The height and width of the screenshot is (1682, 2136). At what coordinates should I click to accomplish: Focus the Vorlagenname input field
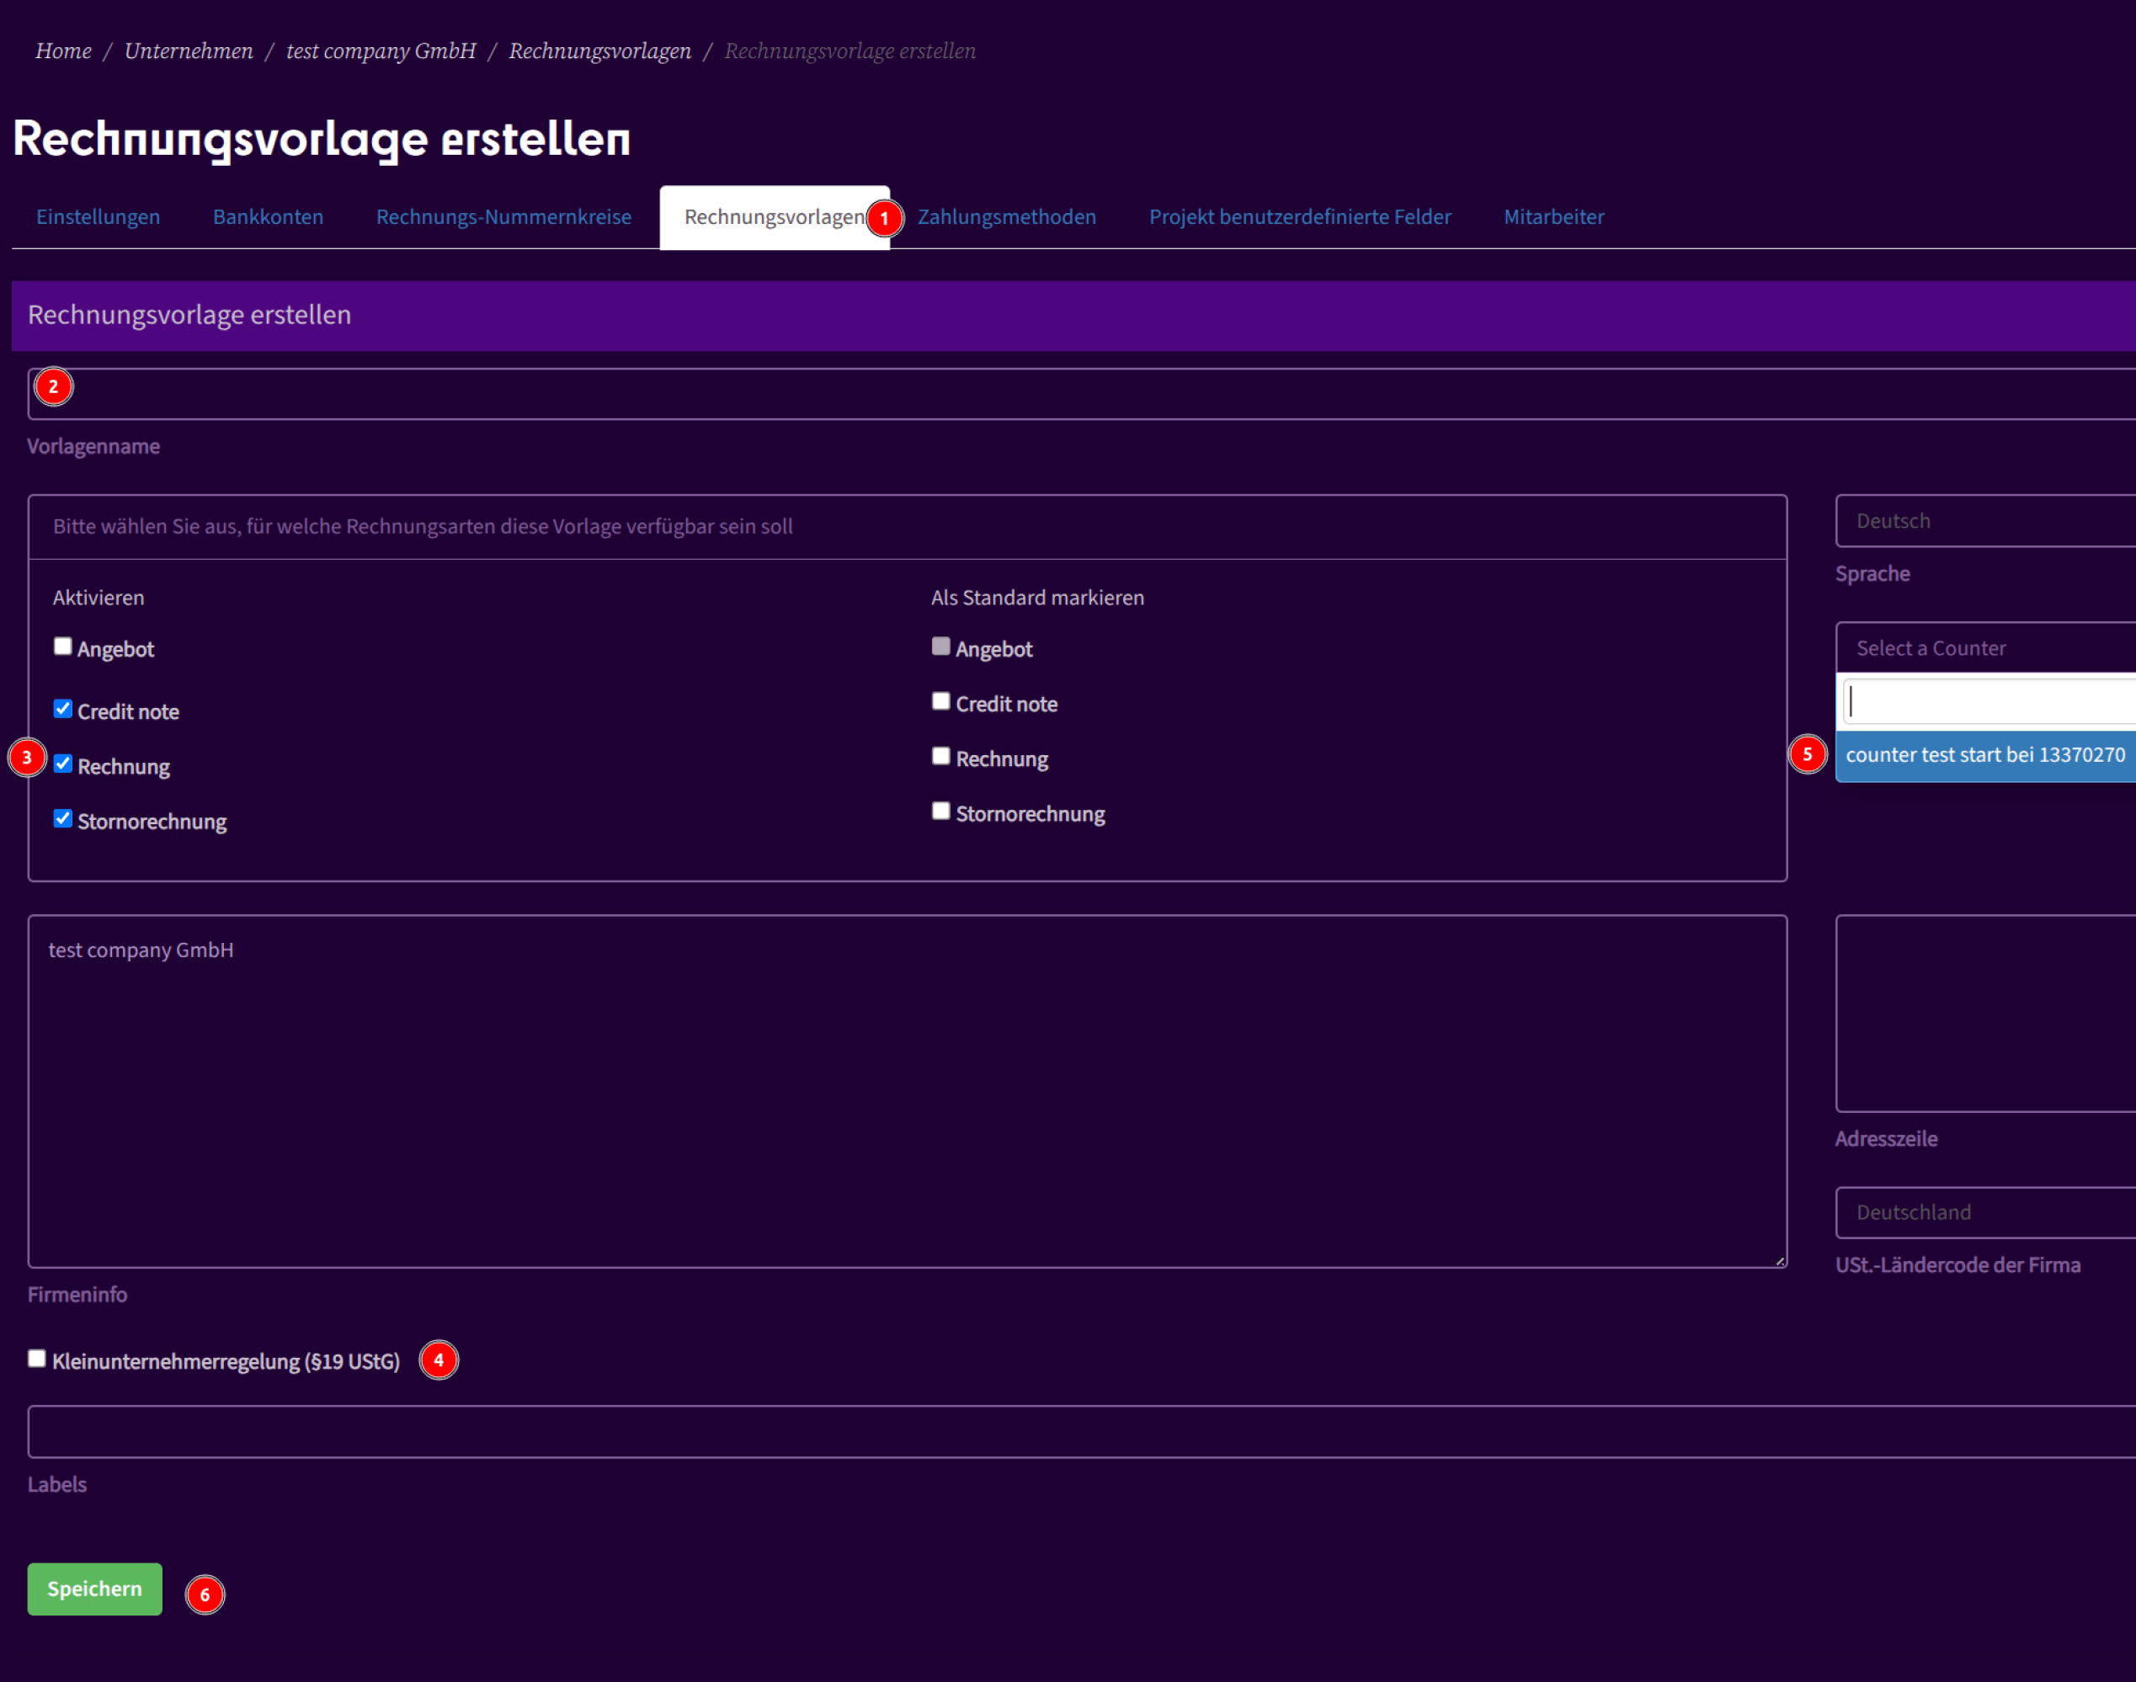click(1084, 394)
